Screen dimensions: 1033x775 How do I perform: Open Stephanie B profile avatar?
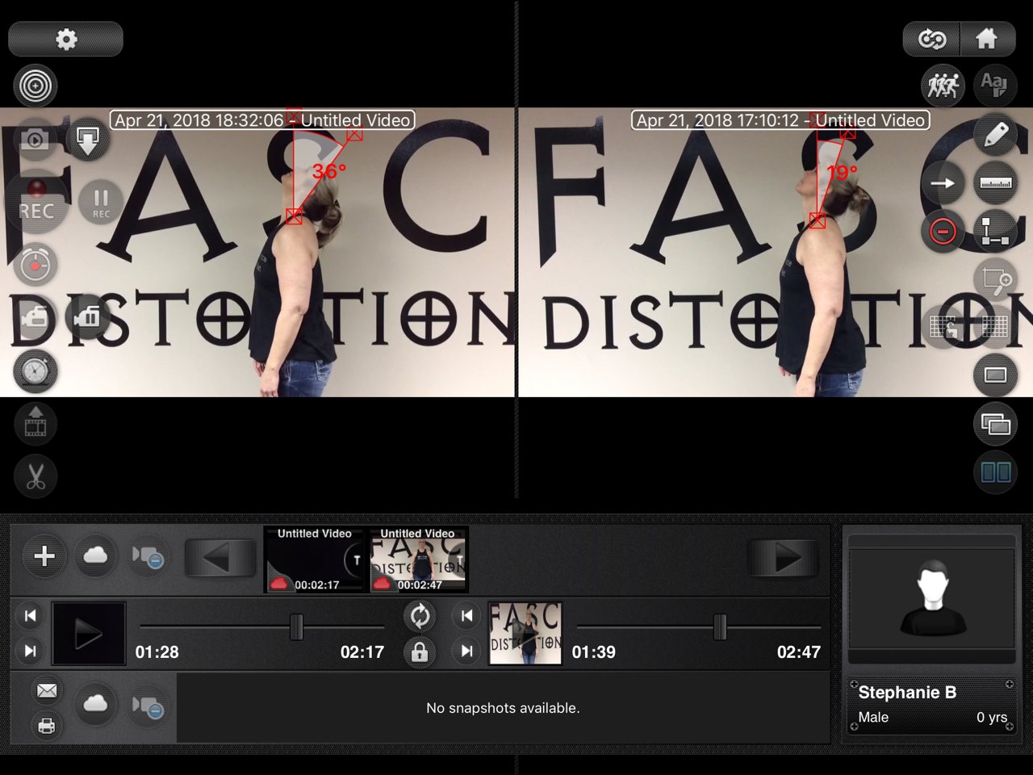(931, 598)
